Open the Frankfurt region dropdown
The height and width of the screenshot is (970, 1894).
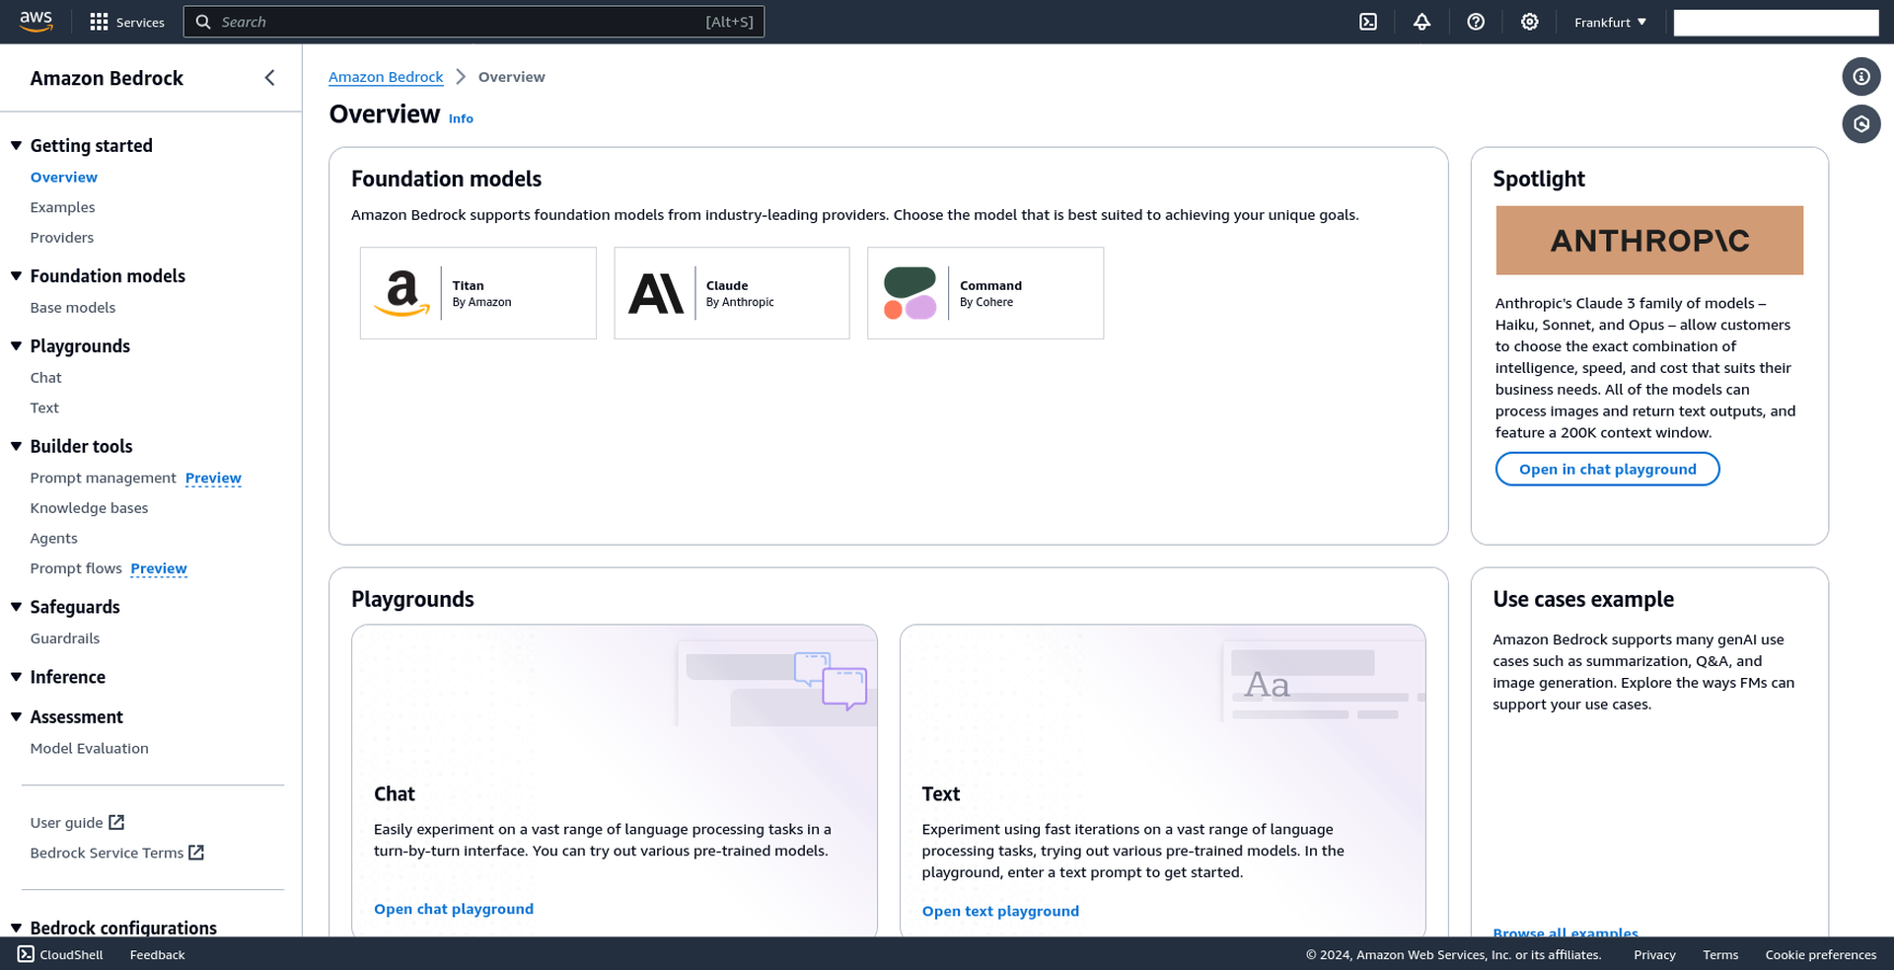tap(1610, 22)
